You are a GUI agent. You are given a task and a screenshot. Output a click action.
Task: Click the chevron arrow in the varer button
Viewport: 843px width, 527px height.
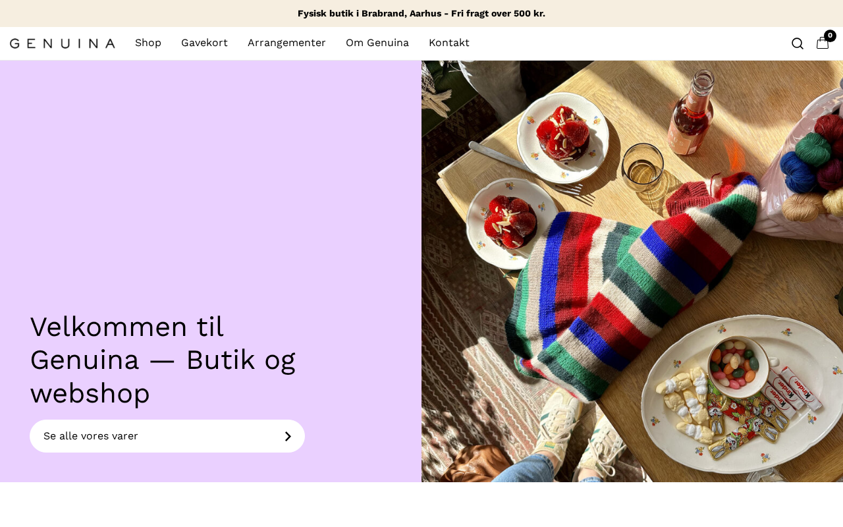click(288, 436)
